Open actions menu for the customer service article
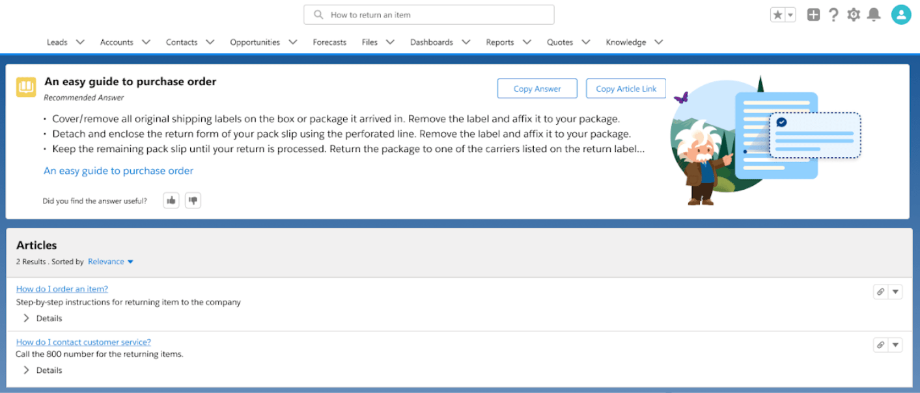920x393 pixels. point(896,345)
